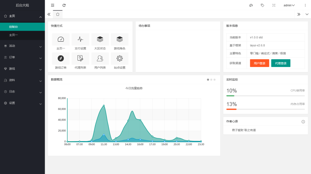Click the 待办事项 panel header

tap(178, 26)
